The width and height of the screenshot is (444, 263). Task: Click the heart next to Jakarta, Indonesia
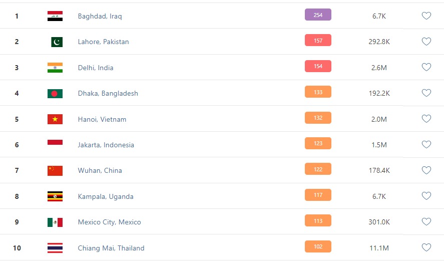pyautogui.click(x=426, y=145)
